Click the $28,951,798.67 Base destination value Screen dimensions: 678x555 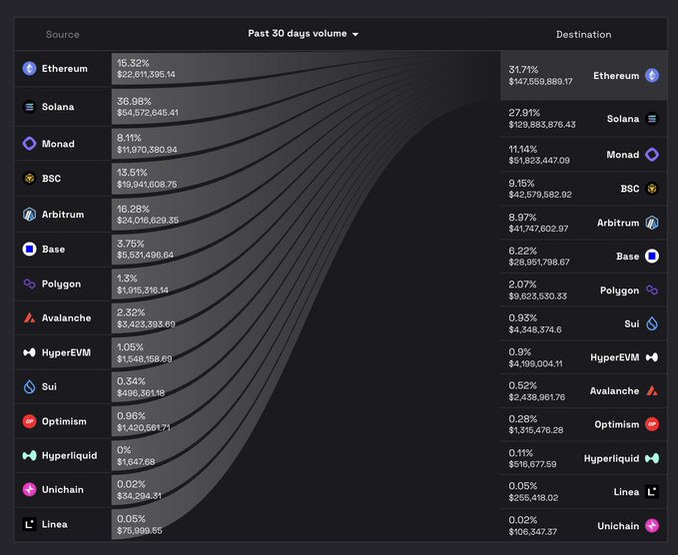click(539, 262)
